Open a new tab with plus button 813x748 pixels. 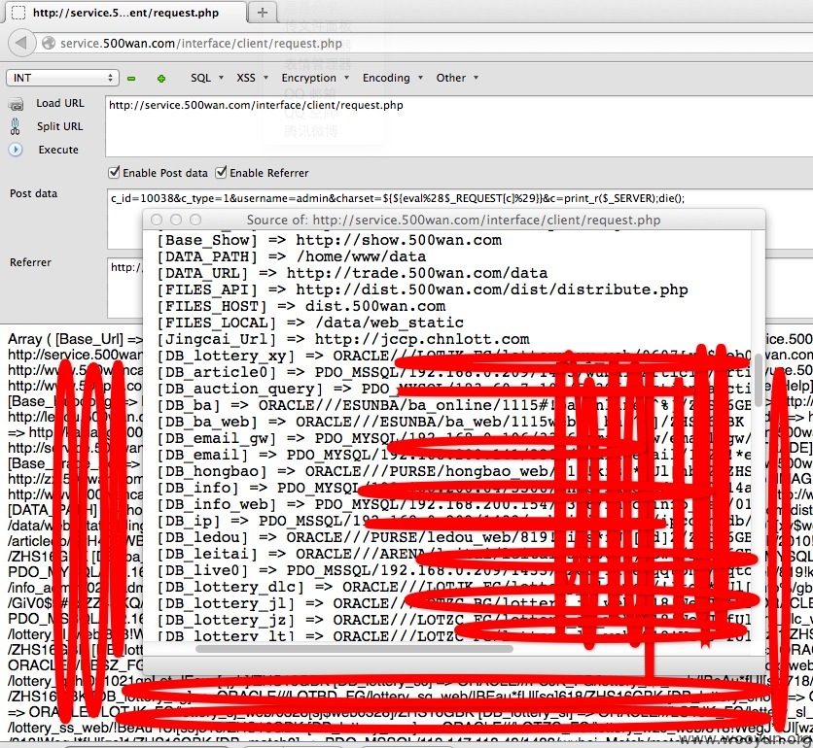tap(263, 13)
